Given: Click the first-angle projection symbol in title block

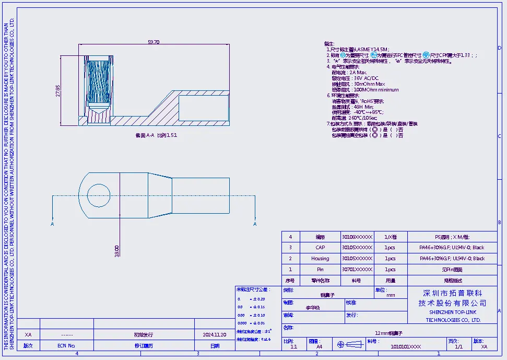Looking at the screenshot, I should pyautogui.click(x=349, y=344).
